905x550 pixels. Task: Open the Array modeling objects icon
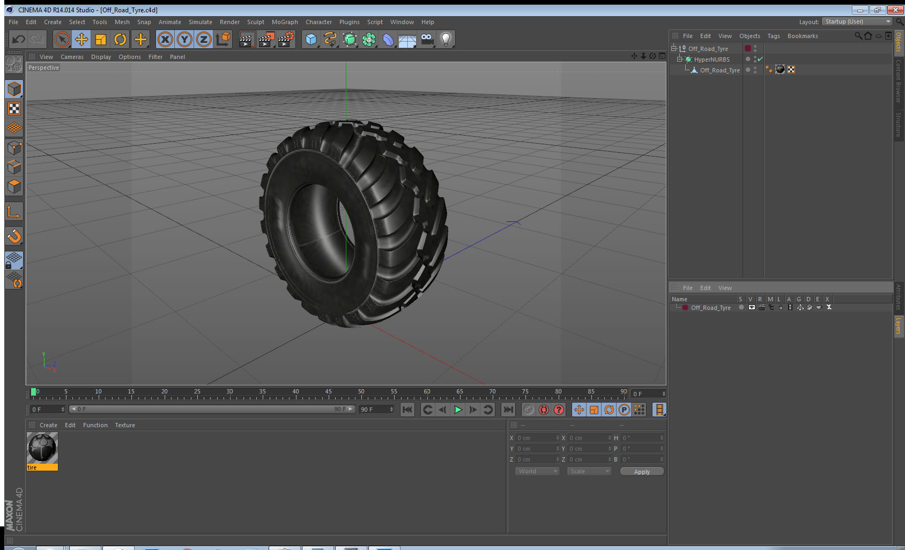point(369,39)
